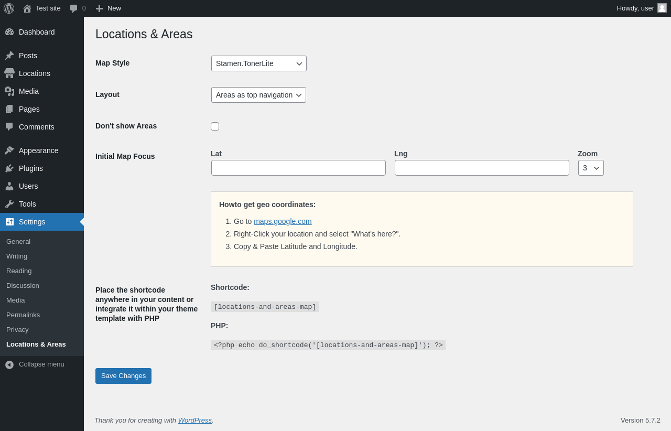Screen dimensions: 671x431
Task: Open the Dashboard menu label
Action: [x=37, y=32]
